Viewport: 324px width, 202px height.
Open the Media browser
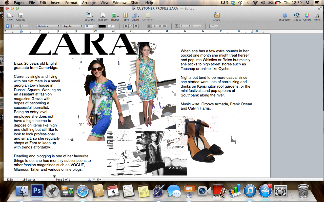pos(297,17)
